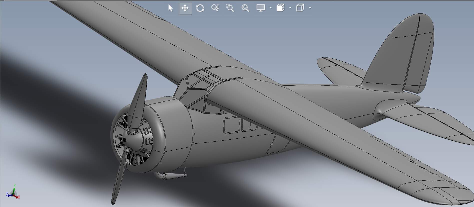
Task: Click the XYZ coordinate triad
Action: click(x=12, y=192)
